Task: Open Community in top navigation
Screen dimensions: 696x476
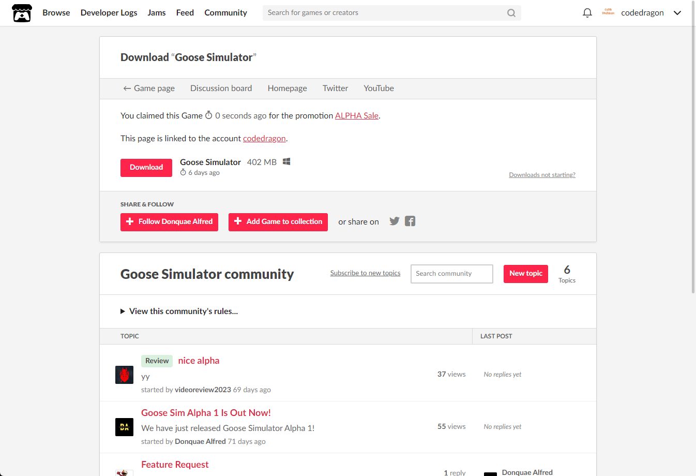Action: click(226, 13)
